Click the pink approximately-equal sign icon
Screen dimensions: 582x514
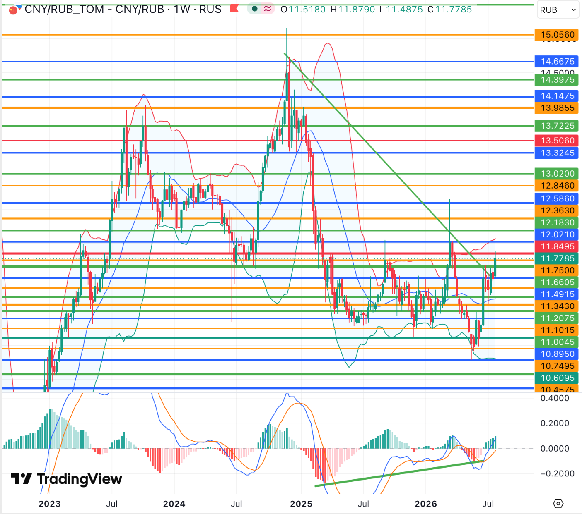click(268, 9)
